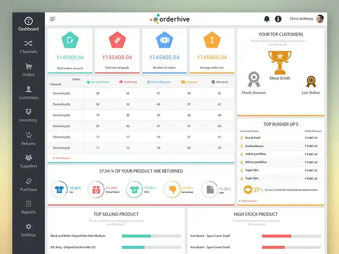Screen dimensions: 339x254
Task: Click the Steve Smith customer name
Action: click(x=280, y=78)
